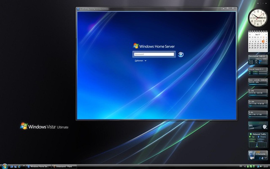The height and width of the screenshot is (169, 270).
Task: Click the Home Server window title icon
Action: (x=78, y=9)
